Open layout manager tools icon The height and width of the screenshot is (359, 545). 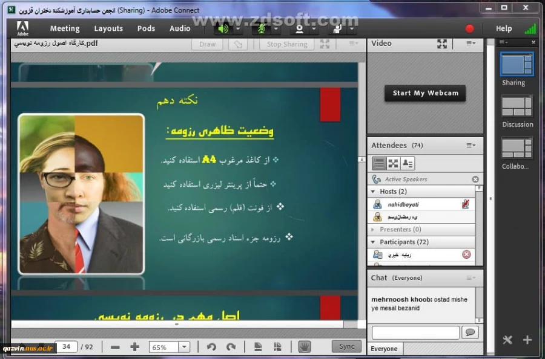(507, 340)
